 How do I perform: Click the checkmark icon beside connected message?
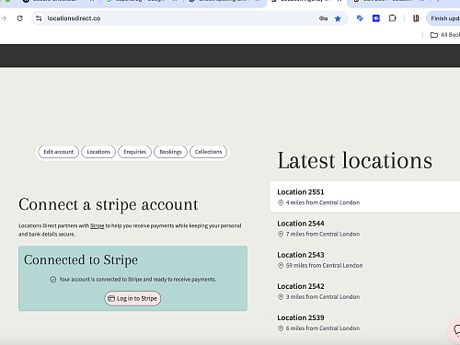pyautogui.click(x=53, y=280)
